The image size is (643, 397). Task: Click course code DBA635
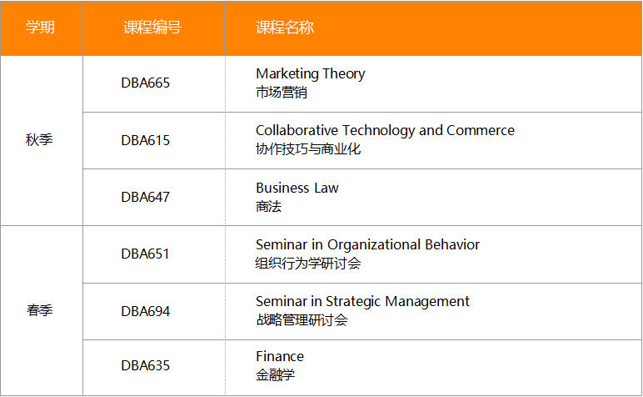tap(145, 365)
